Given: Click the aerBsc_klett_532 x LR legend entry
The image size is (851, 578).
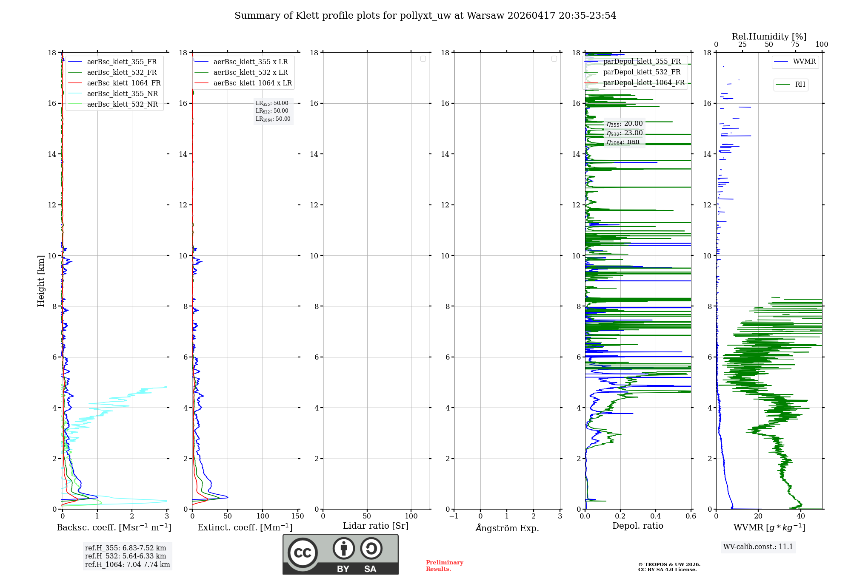Looking at the screenshot, I should coord(250,73).
